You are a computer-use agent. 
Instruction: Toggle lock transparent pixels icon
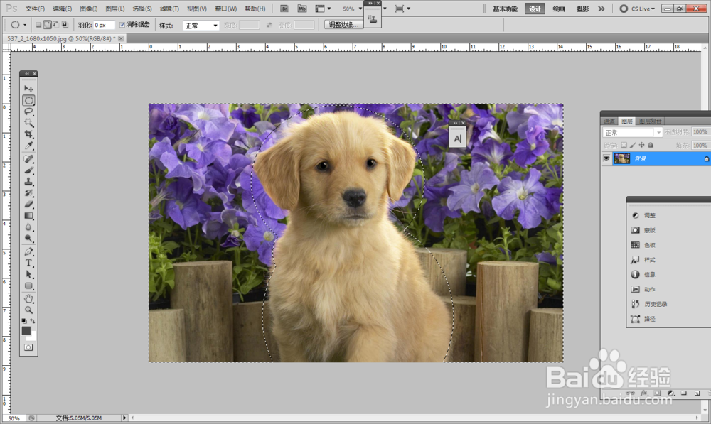pyautogui.click(x=624, y=145)
